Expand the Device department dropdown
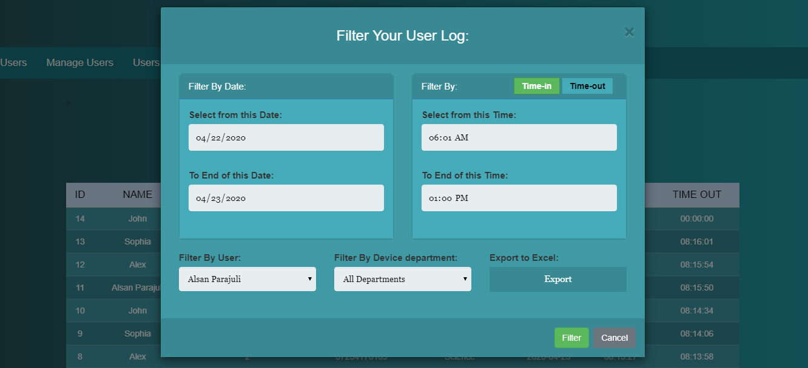Screen dimensions: 808x368 [402, 279]
